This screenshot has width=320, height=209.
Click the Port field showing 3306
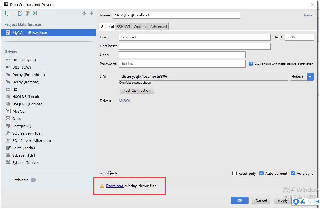point(299,37)
